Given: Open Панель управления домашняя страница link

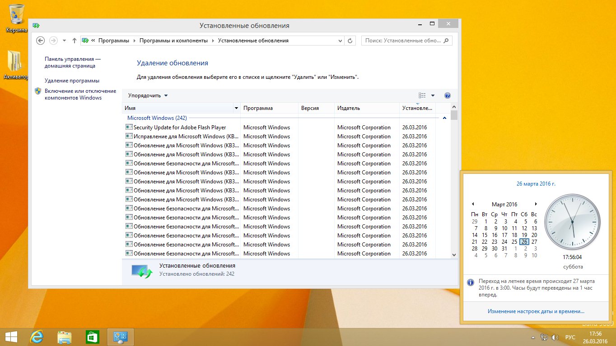Looking at the screenshot, I should click(x=73, y=62).
